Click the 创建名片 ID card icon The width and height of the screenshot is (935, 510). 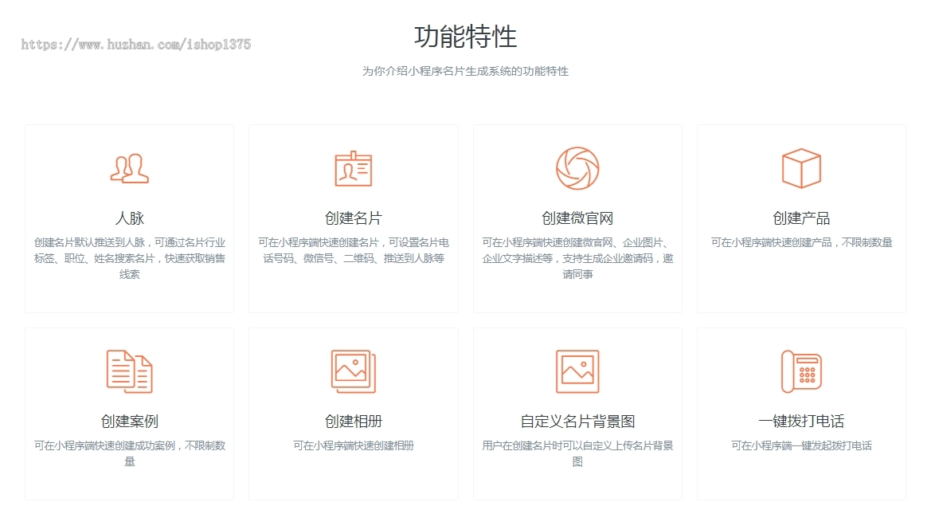coord(354,169)
